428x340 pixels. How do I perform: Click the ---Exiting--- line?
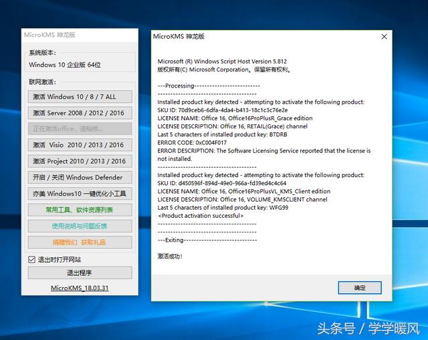pos(207,240)
